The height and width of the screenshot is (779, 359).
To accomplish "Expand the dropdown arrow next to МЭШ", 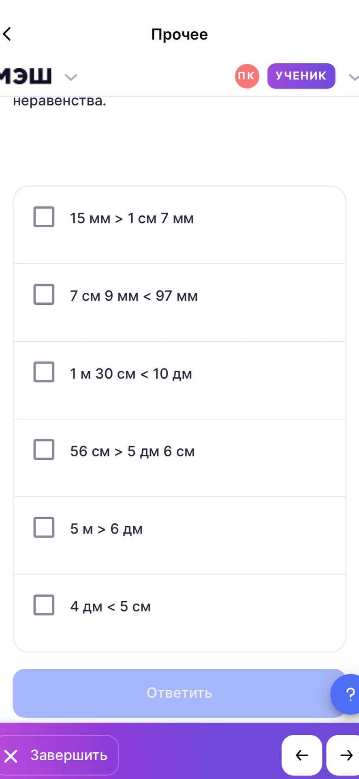I will coord(71,77).
